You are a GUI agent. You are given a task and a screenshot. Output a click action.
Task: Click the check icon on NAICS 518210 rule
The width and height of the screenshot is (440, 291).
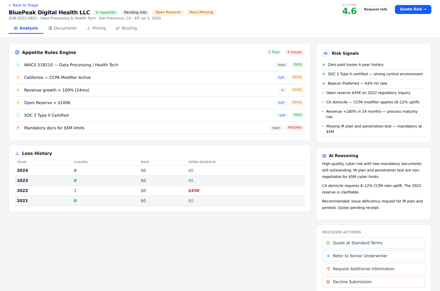pos(18,65)
